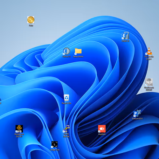The width and height of the screenshot is (159, 159).
Task: Select the red AnyDesk shortcut icon
Action: [x=102, y=129]
